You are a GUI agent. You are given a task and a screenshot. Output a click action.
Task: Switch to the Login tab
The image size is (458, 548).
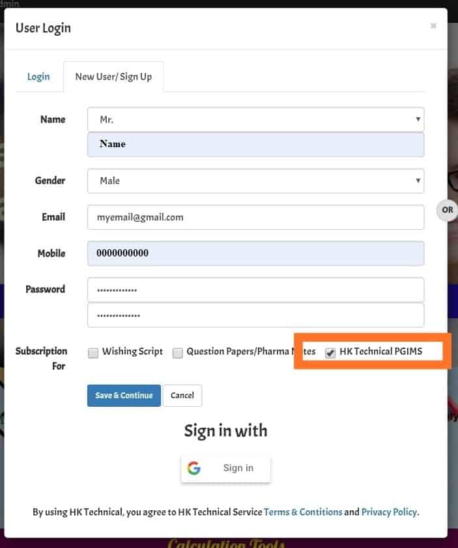(38, 77)
